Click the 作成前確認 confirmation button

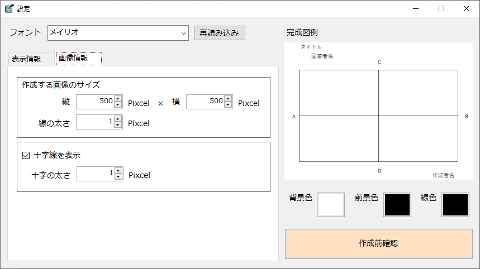(378, 244)
